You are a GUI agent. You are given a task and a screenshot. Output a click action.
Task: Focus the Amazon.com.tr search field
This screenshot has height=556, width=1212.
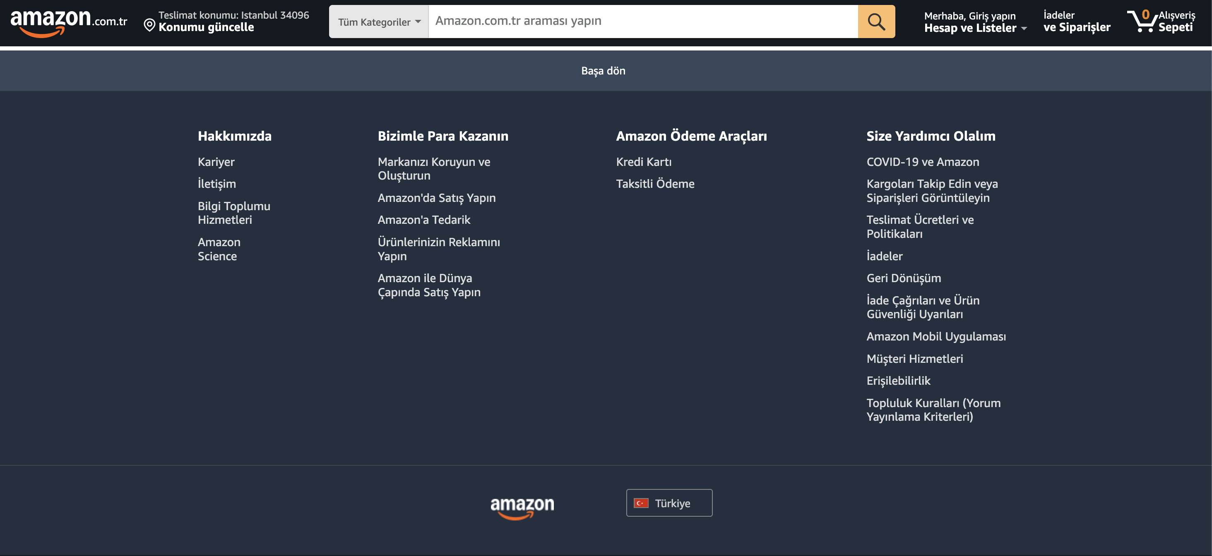[x=643, y=22]
